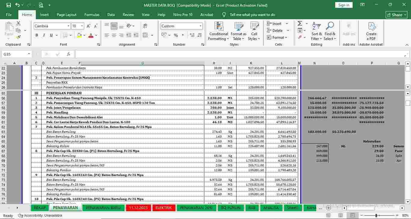The width and height of the screenshot is (411, 219).
Task: Expand the Conditional Formatting menu
Action: [219, 31]
